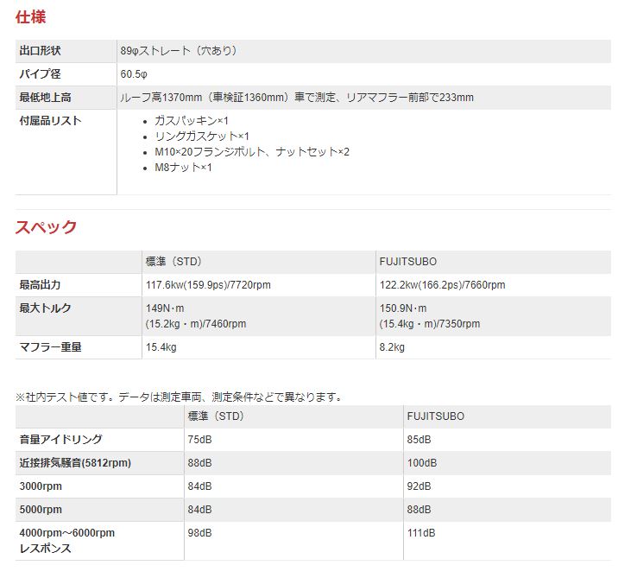Click the 122.2kw(166.2ps)/7660rpm output value
The width and height of the screenshot is (637, 578).
(x=442, y=285)
